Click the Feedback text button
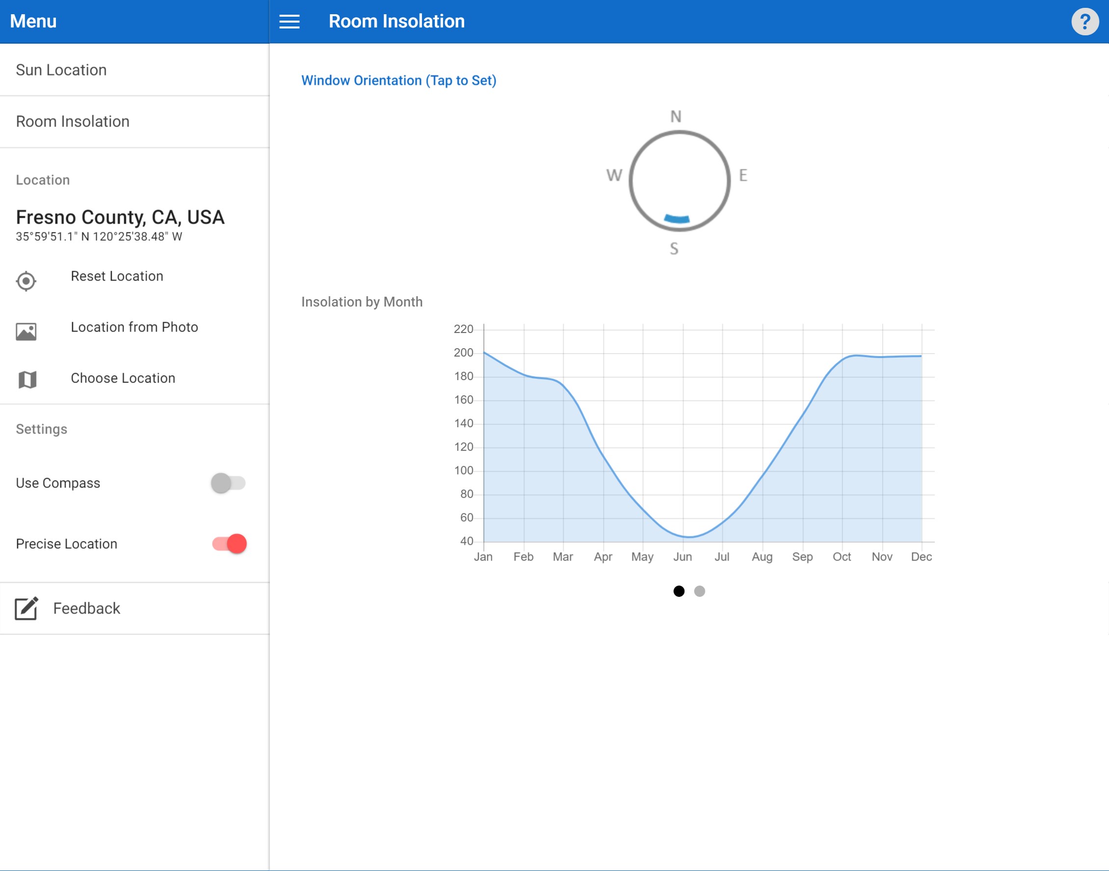 coord(87,608)
